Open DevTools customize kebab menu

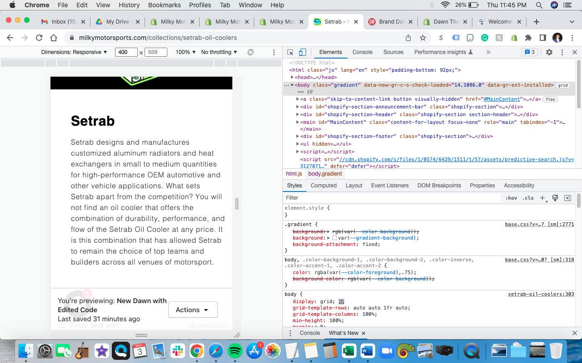tap(562, 52)
